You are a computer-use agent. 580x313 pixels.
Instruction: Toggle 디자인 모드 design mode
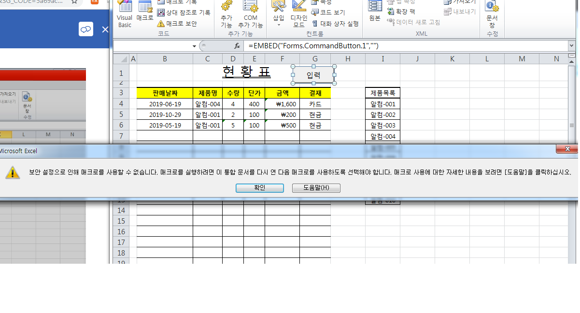(299, 14)
